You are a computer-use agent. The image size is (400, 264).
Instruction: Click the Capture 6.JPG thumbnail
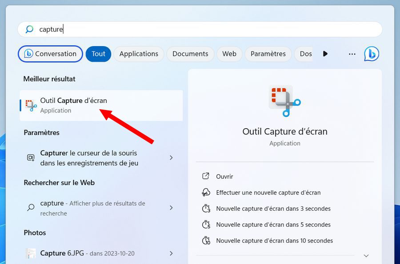(x=31, y=253)
